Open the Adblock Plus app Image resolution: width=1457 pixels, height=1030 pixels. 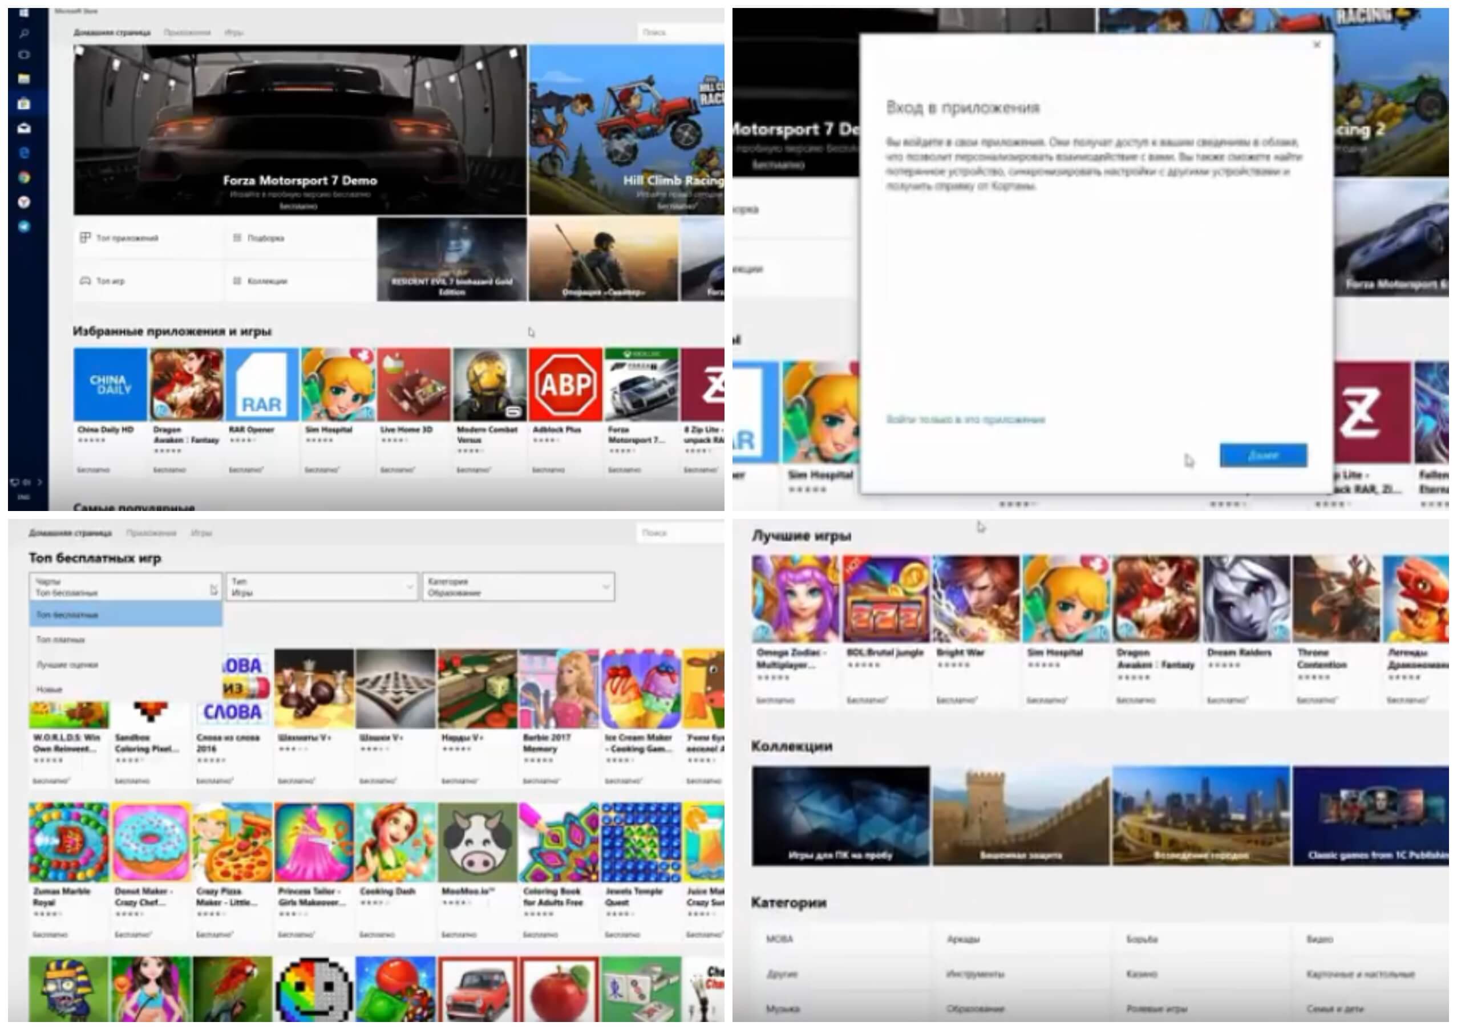pos(565,411)
